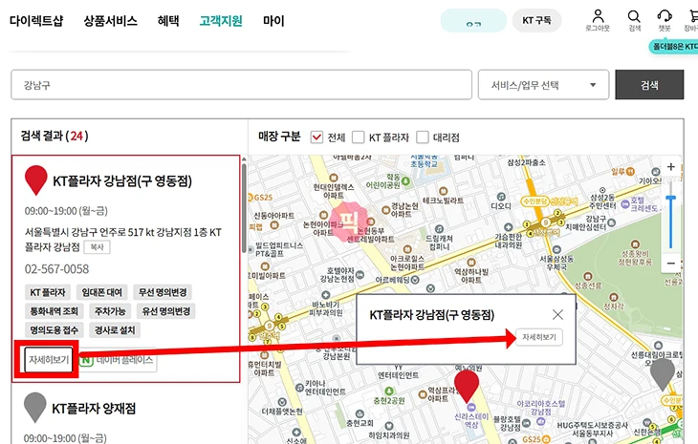Click the 통화내역 조회 tag
Screen dimensions: 698x444
[54, 311]
